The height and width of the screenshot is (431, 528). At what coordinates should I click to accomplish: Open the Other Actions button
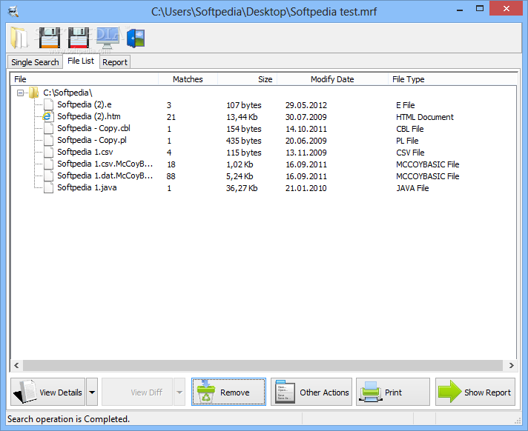pyautogui.click(x=311, y=392)
